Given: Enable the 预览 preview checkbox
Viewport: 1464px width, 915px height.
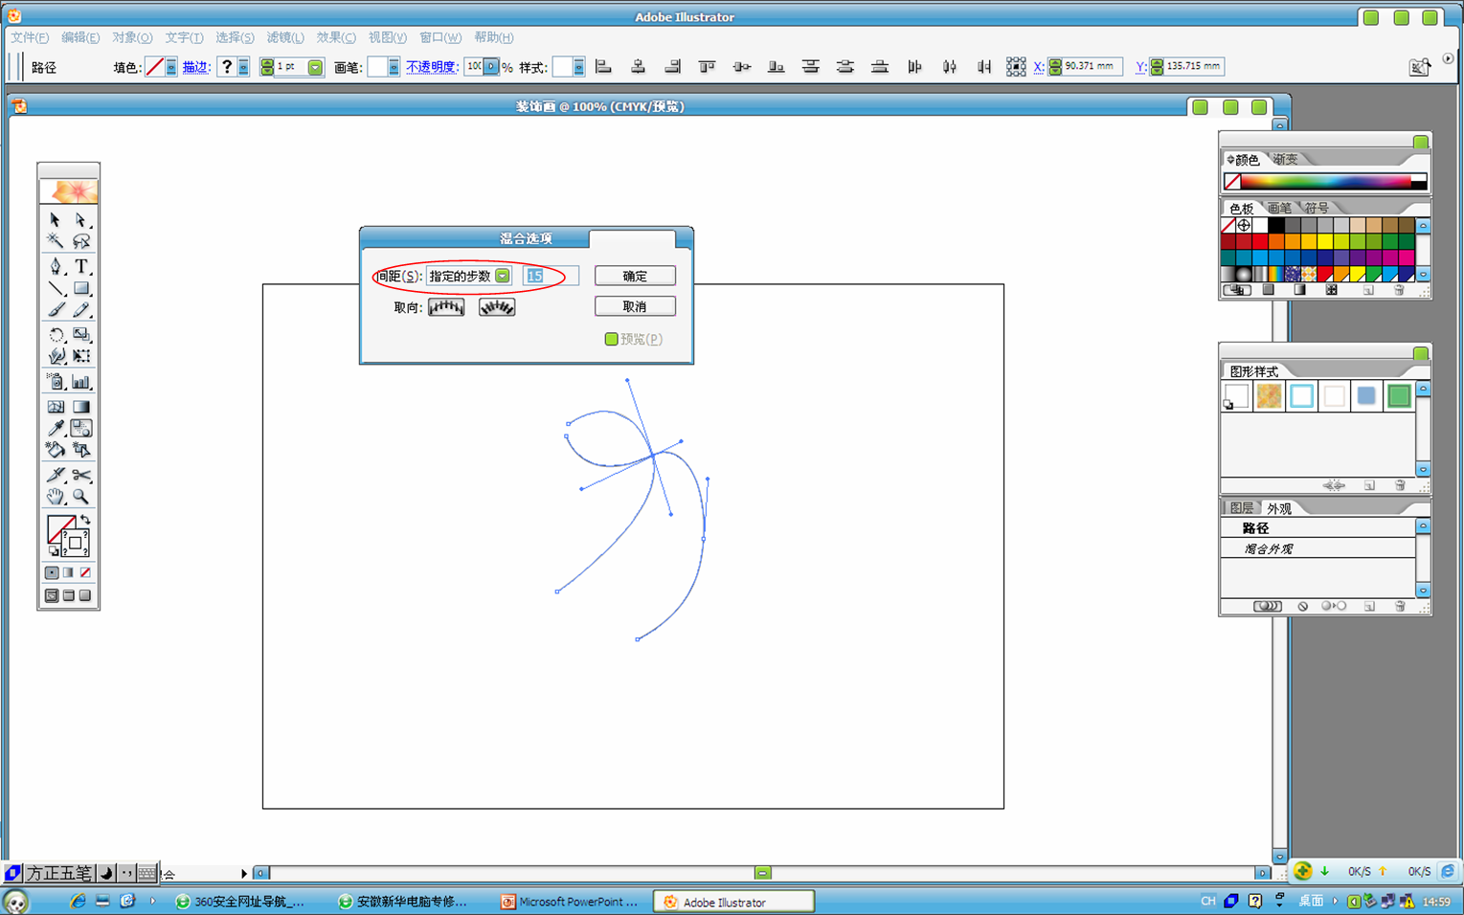Looking at the screenshot, I should pos(611,339).
